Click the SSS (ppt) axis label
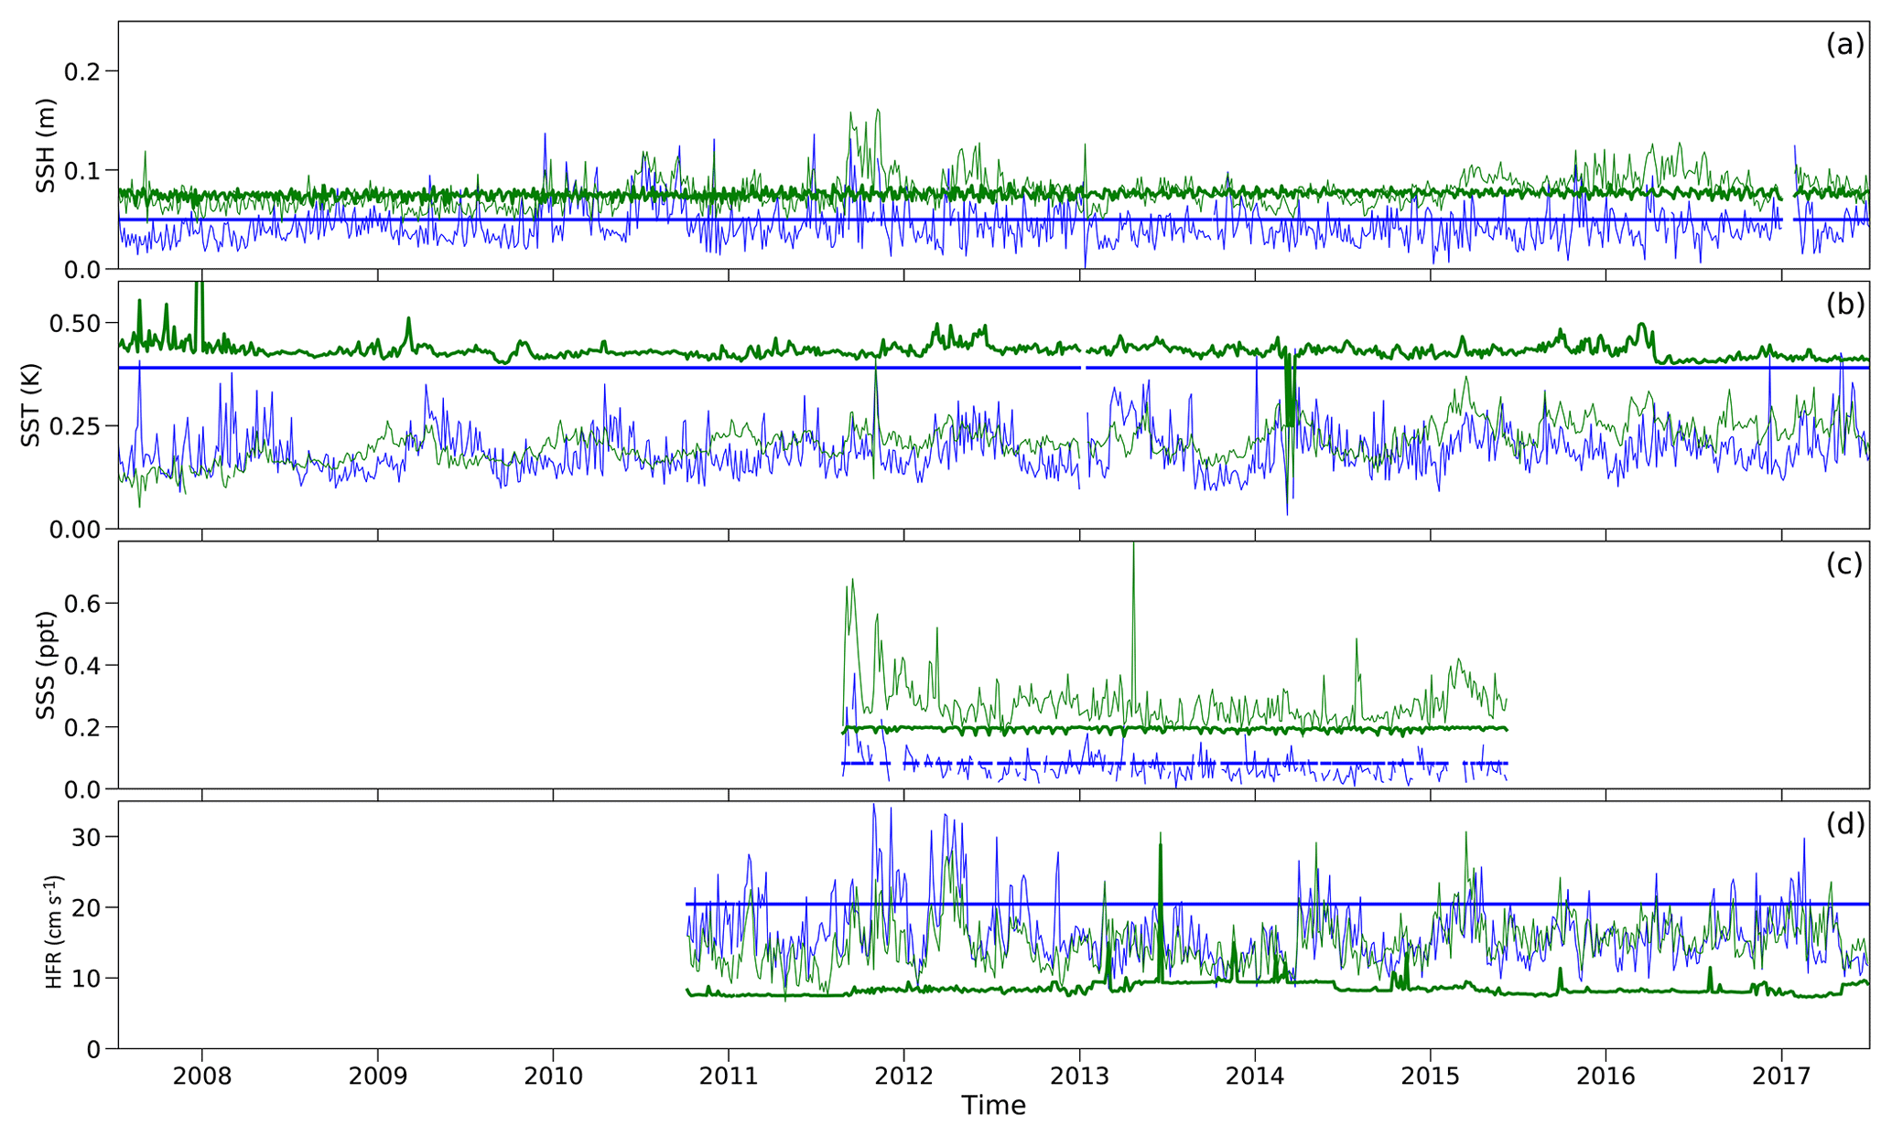The width and height of the screenshot is (1892, 1136). 46,665
